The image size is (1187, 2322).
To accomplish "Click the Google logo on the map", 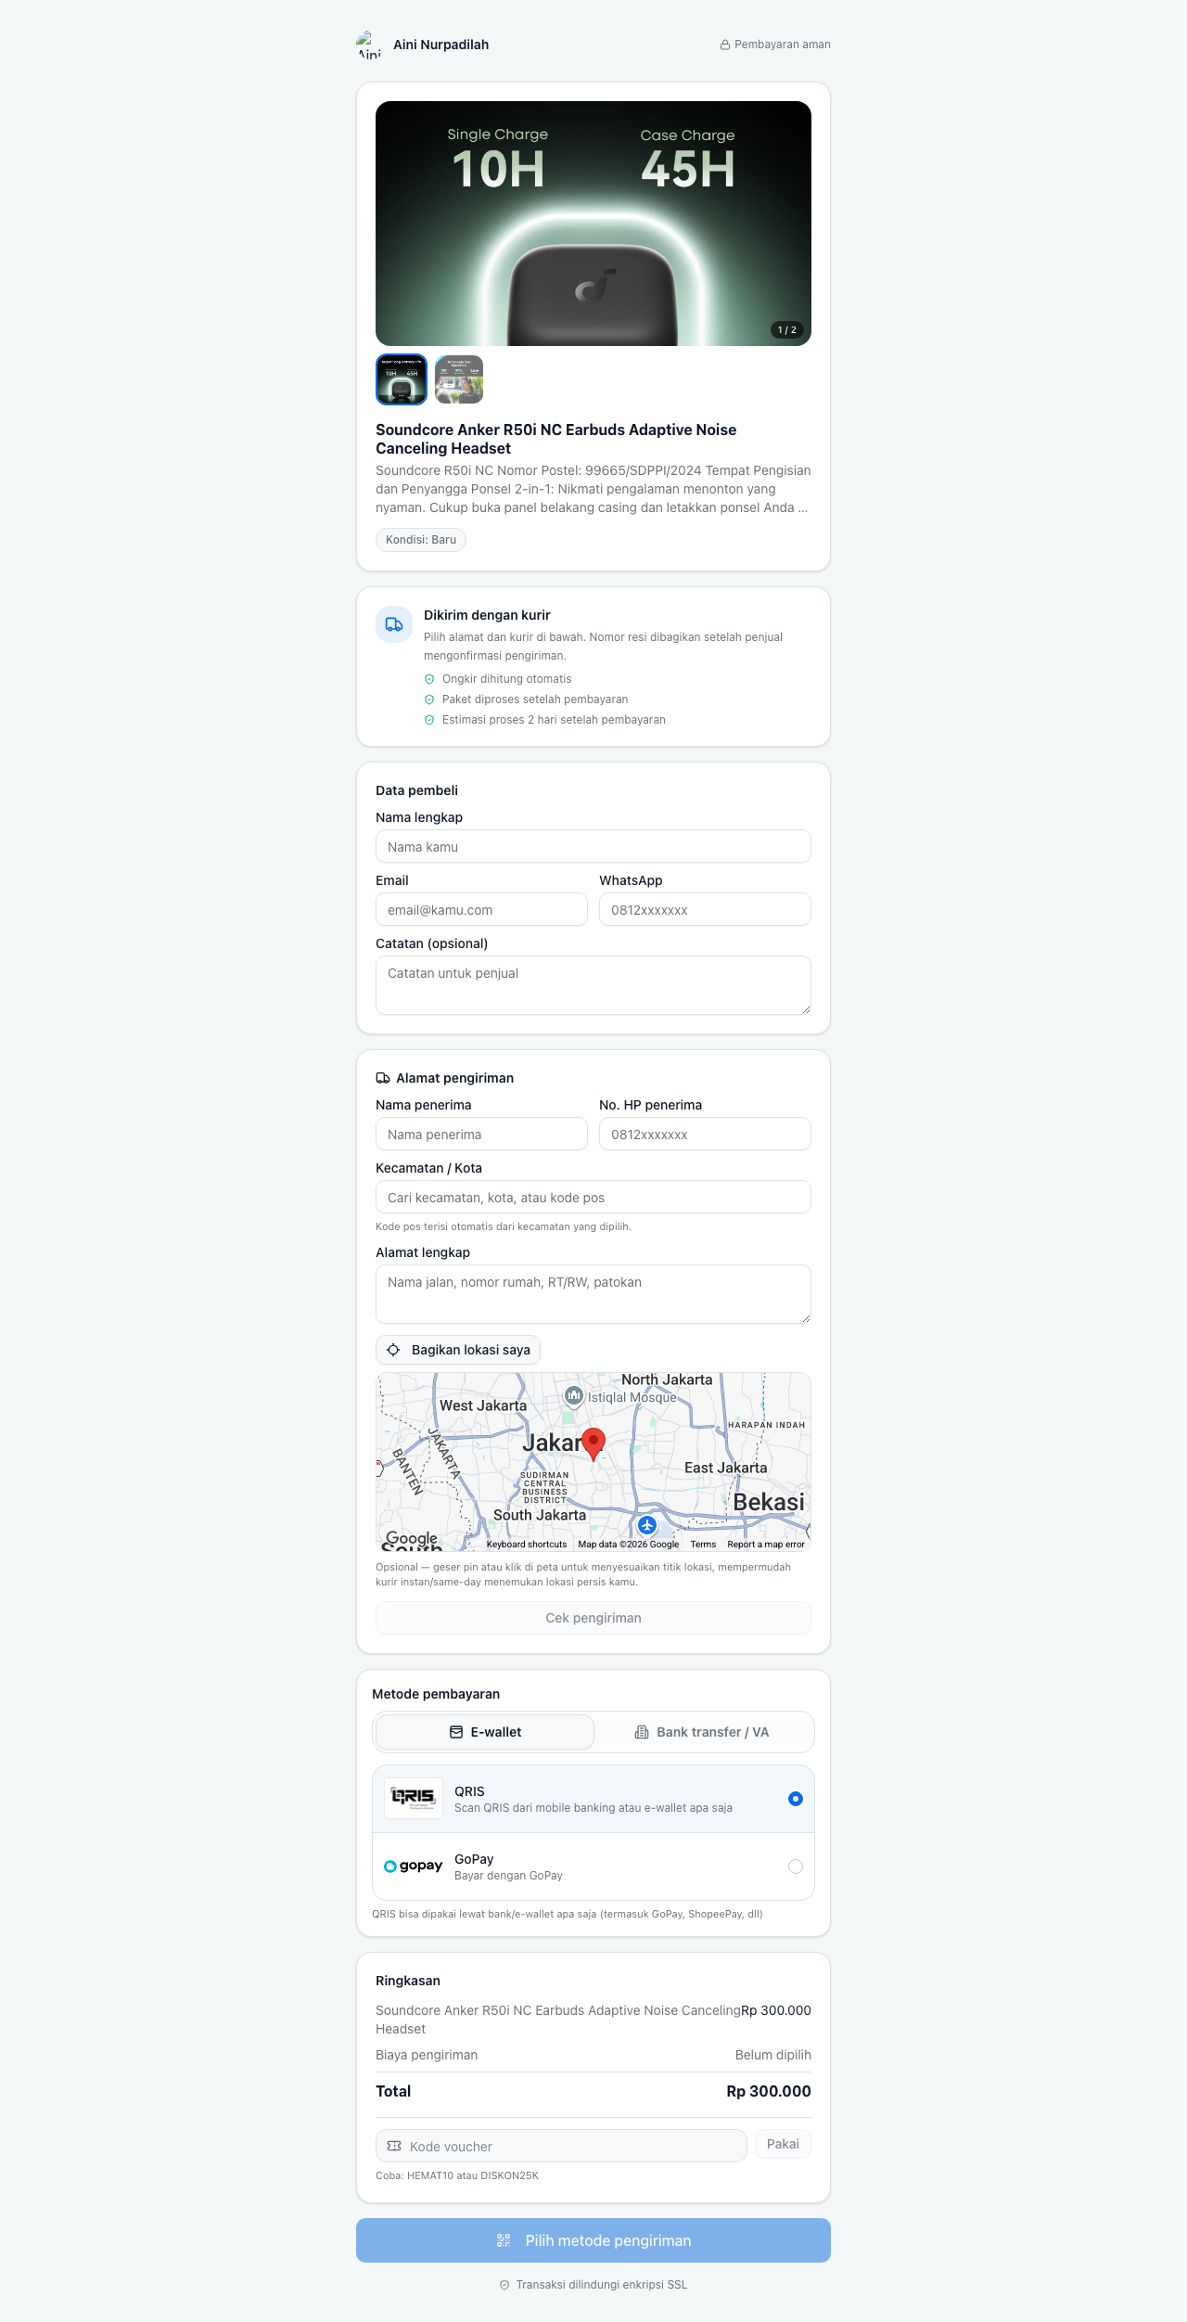I will 412,1538.
